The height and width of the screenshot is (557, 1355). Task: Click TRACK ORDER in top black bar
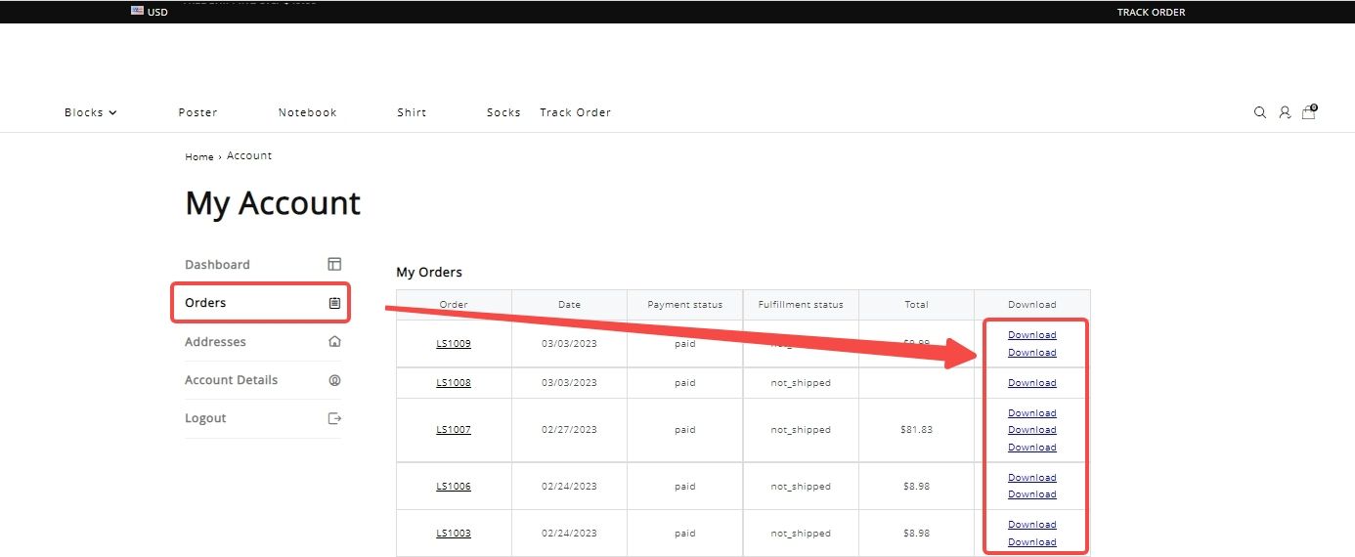pos(1151,13)
